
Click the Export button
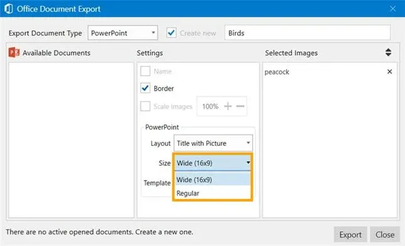point(350,235)
